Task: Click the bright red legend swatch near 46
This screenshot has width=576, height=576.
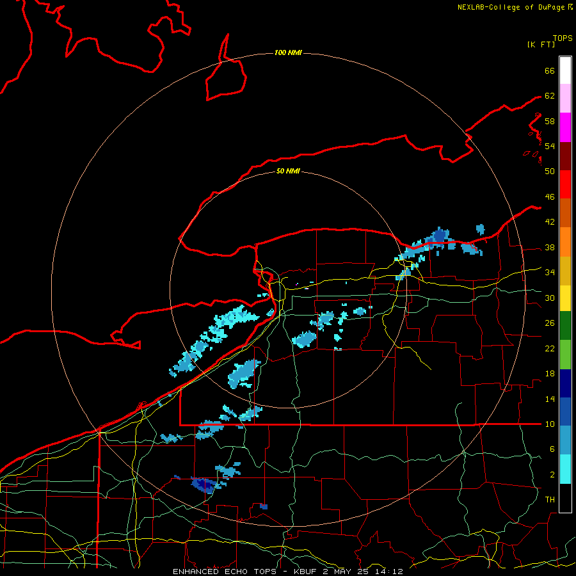Action: 565,184
